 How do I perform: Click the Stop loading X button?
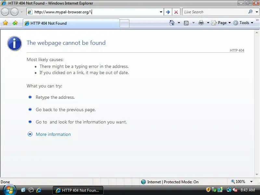[x=176, y=12]
